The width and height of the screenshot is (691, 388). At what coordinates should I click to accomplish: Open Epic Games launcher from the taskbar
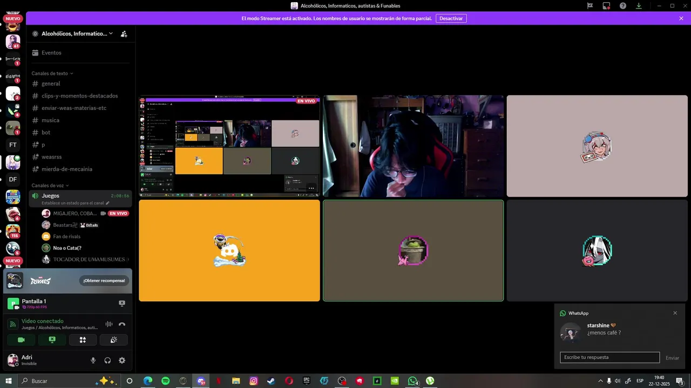click(307, 381)
